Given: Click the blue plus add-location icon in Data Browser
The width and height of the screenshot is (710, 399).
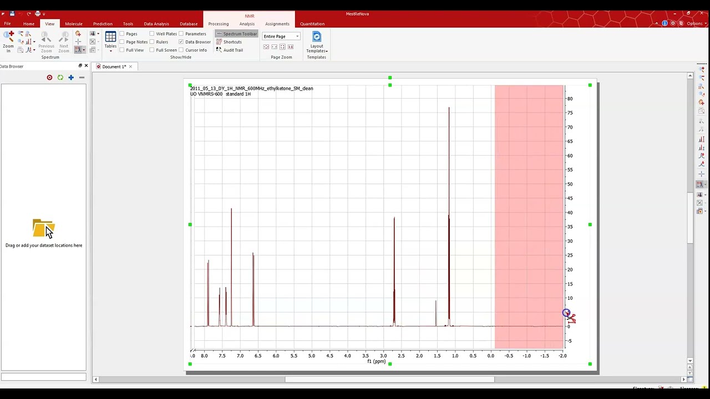Looking at the screenshot, I should (x=71, y=78).
